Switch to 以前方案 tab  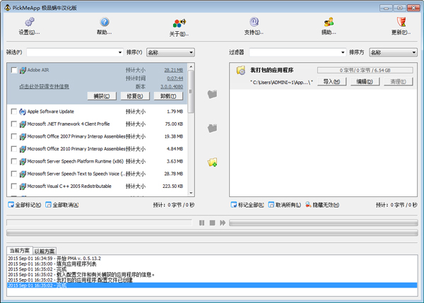pyautogui.click(x=45, y=251)
